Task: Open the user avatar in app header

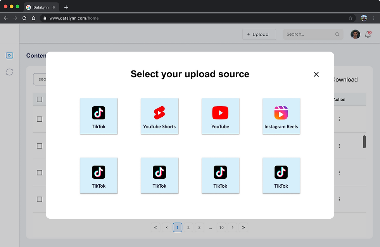Action: [355, 35]
